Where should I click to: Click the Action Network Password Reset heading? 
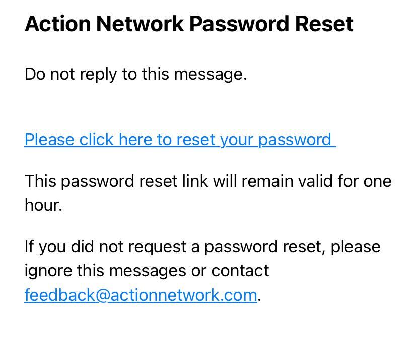click(189, 24)
